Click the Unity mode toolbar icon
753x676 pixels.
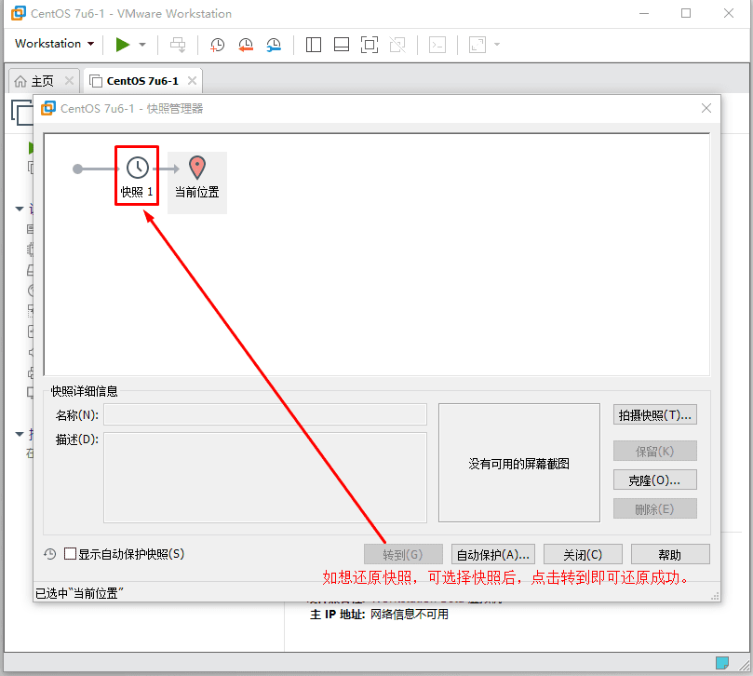click(397, 45)
